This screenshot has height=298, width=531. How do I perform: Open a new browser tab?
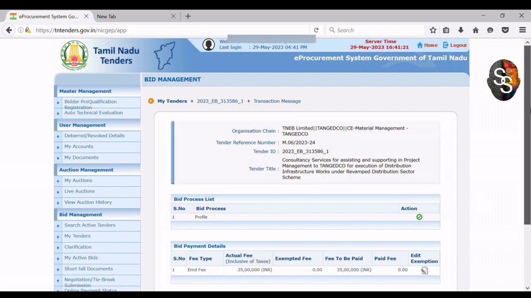pyautogui.click(x=188, y=16)
